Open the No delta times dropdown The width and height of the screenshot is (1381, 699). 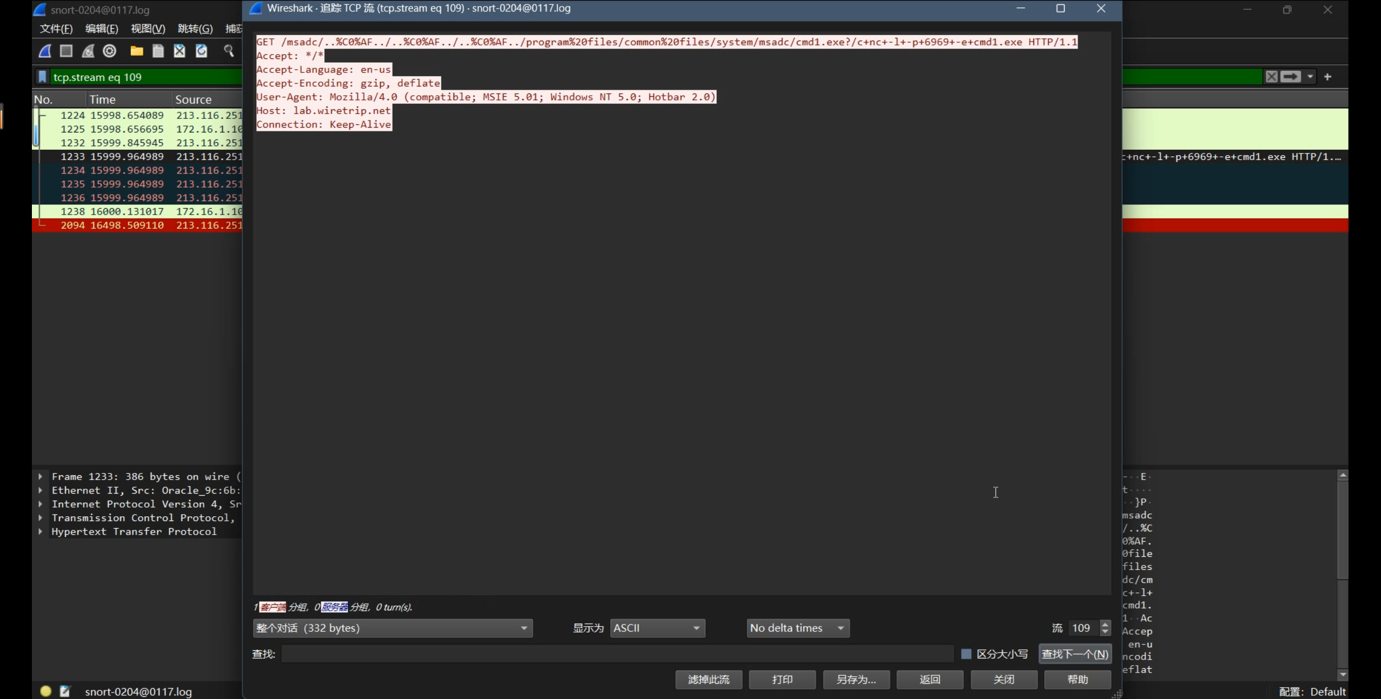point(798,628)
